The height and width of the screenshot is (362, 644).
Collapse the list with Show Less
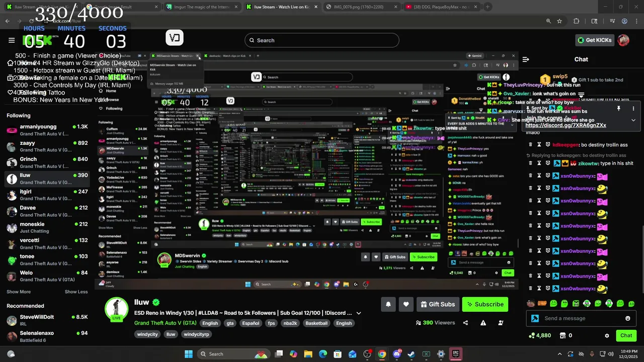pyautogui.click(x=76, y=292)
